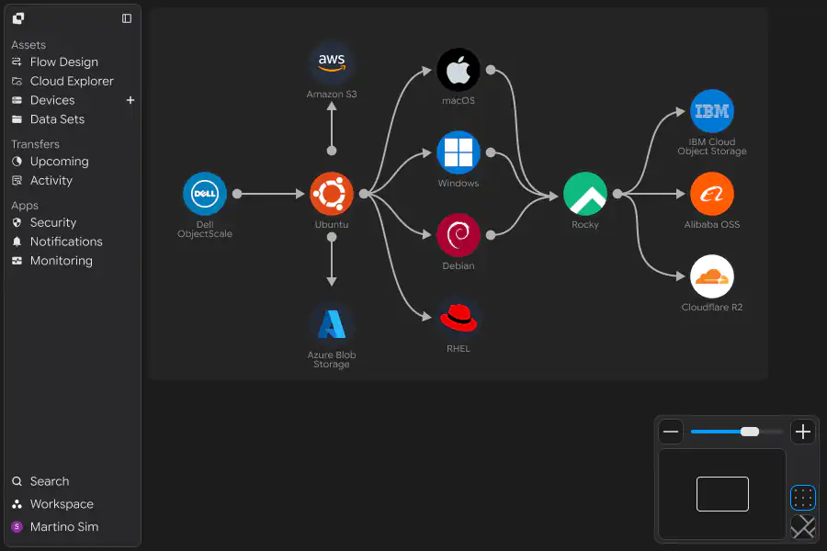Select the macOS node icon
The width and height of the screenshot is (827, 551).
(459, 70)
